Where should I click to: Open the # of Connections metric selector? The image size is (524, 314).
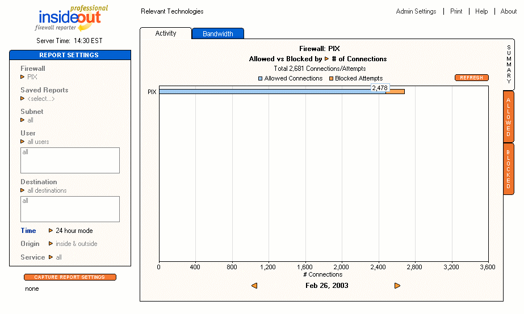(326, 59)
